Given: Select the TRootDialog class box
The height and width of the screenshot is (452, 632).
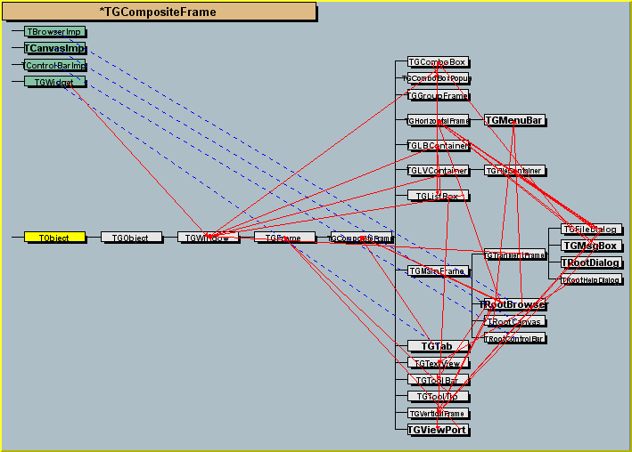Looking at the screenshot, I should 591,262.
